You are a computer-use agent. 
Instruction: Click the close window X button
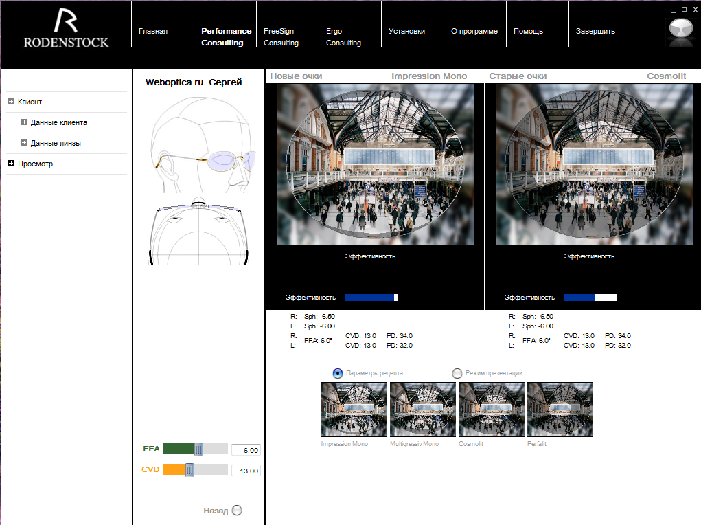pyautogui.click(x=696, y=10)
